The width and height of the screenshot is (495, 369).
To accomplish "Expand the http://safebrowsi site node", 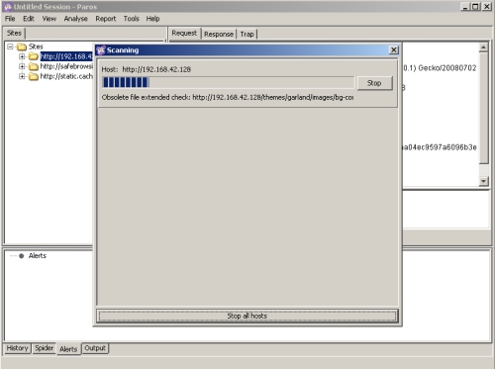I will (22, 66).
